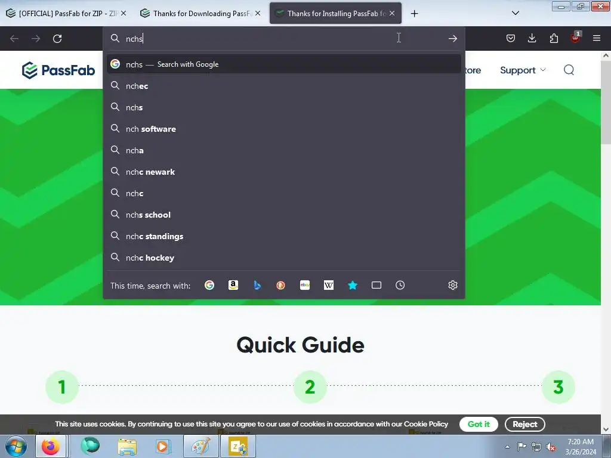Choose the 'ncha' suggestion
Viewport: 611px width, 458px height.
pos(283,150)
